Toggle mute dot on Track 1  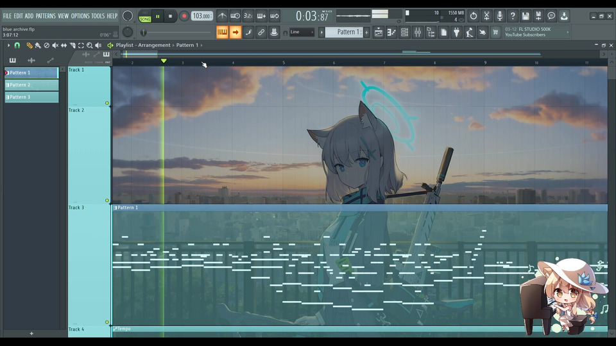107,103
